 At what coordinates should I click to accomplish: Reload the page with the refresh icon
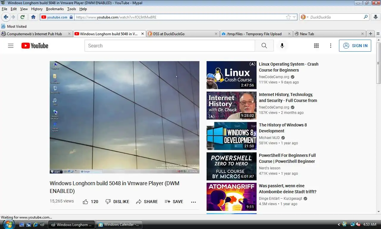[x=22, y=17]
